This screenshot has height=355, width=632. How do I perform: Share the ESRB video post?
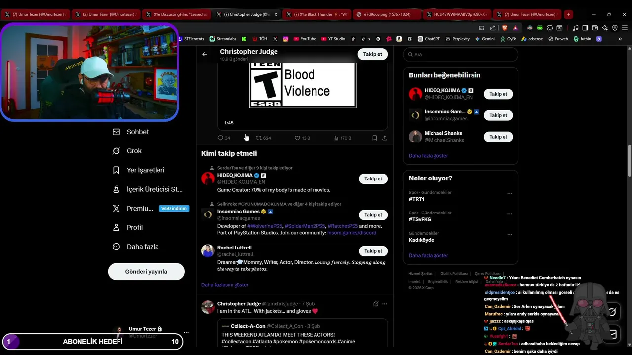point(385,138)
